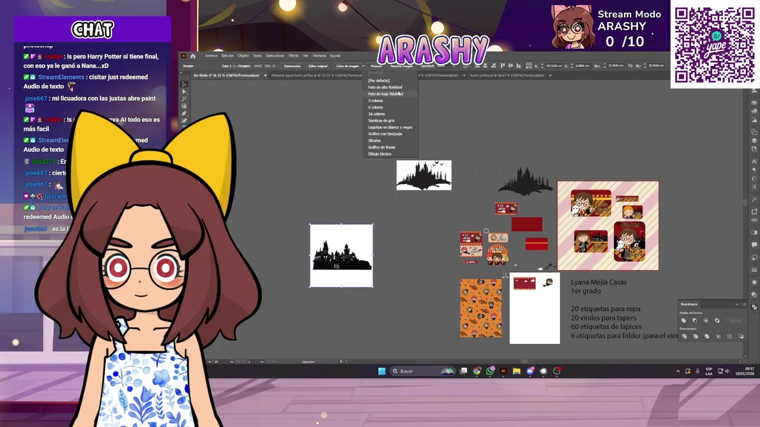
Task: Open the Ayuda menu
Action: coord(335,56)
